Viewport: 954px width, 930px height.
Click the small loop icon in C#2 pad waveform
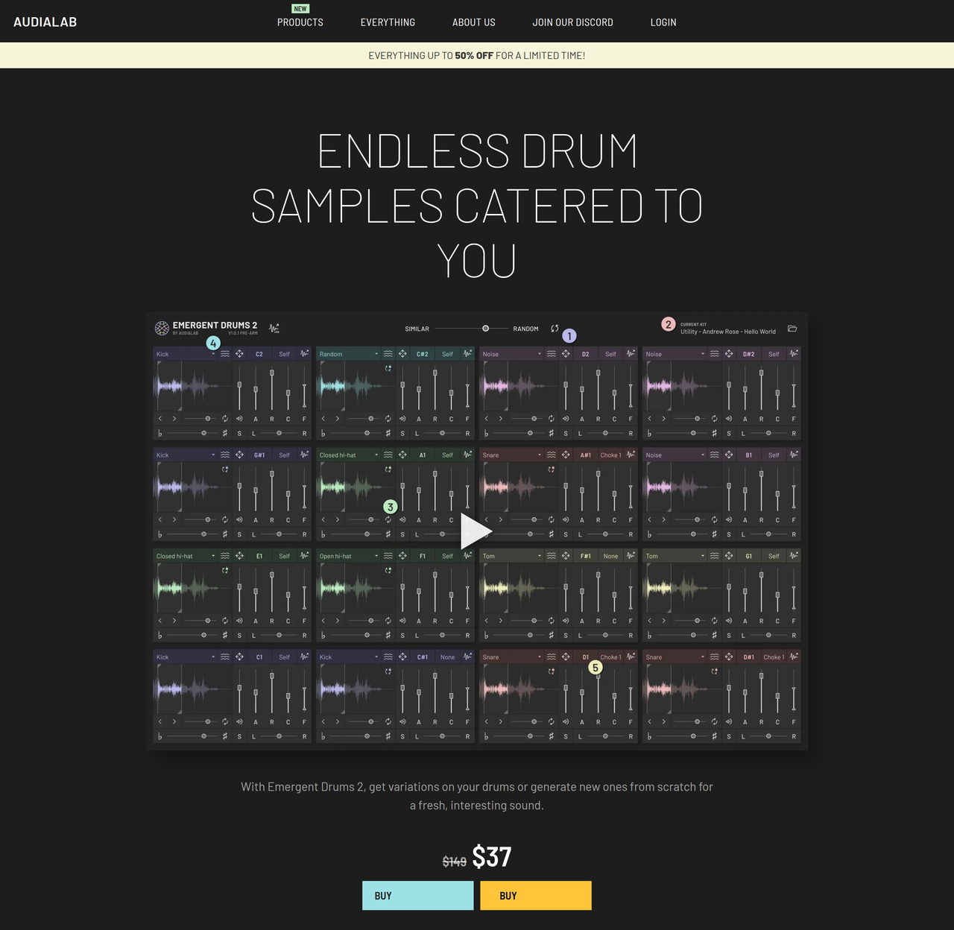388,368
